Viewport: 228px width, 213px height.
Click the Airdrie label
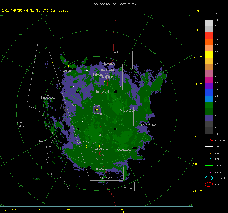coord(100,135)
